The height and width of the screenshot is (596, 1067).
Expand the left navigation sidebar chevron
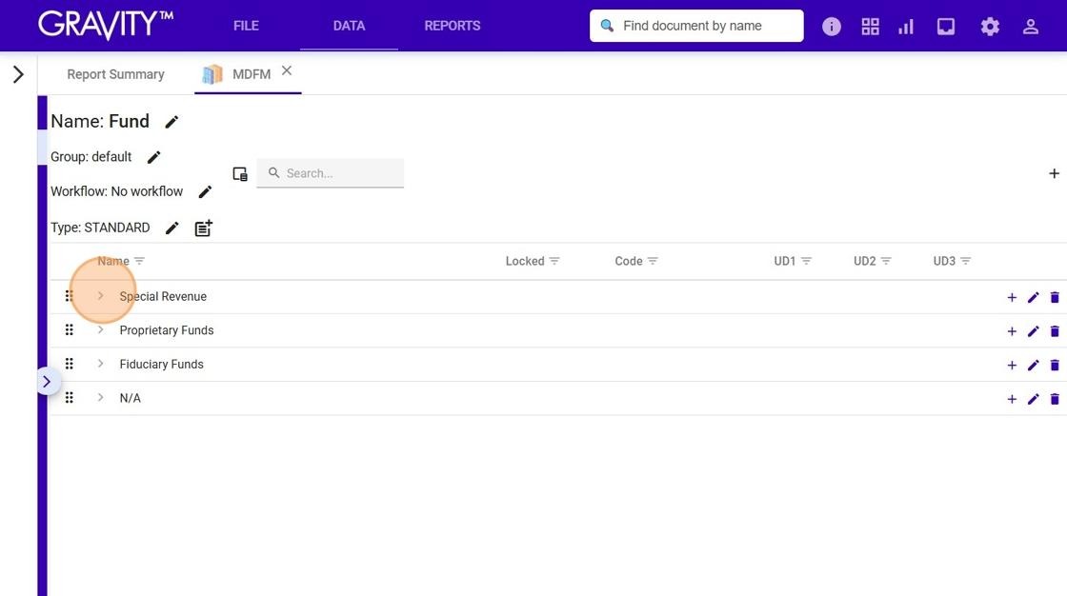point(18,74)
